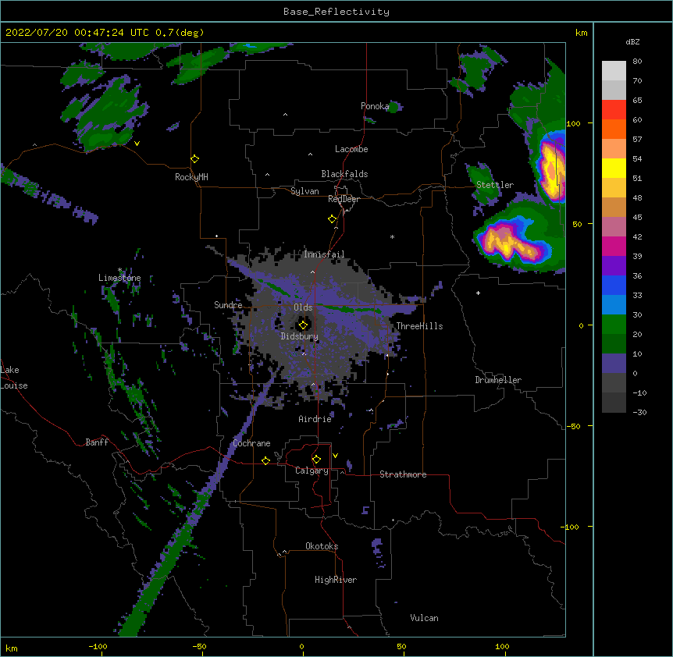Screen dimensions: 673x657
Task: Select the red 65 dBZ legend swatch
Action: coord(614,109)
